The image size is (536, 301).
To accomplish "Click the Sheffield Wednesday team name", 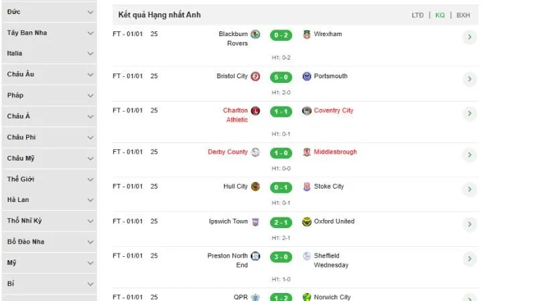I will tap(331, 260).
